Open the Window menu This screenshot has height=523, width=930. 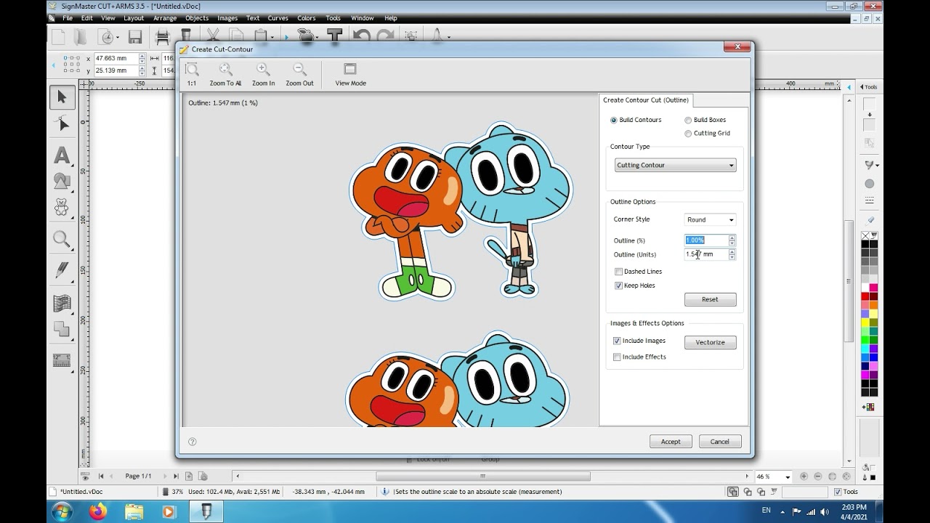(362, 18)
